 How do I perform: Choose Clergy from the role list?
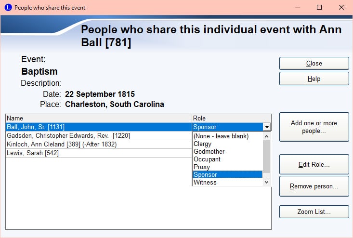(x=202, y=144)
